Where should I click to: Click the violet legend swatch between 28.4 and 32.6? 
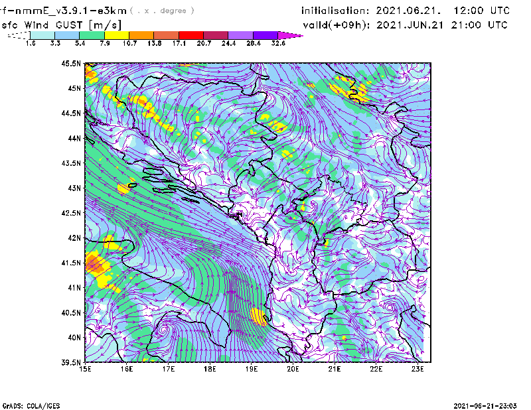[x=265, y=35]
